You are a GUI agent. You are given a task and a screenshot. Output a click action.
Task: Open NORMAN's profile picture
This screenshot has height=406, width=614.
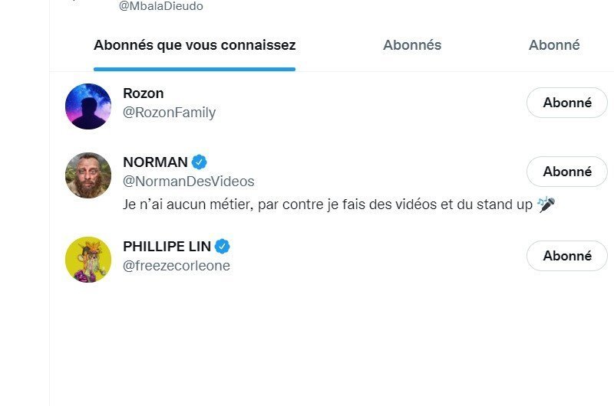(88, 175)
